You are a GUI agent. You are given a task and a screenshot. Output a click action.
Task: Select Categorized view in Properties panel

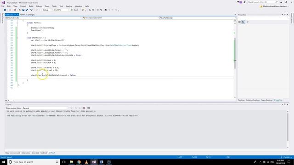tap(239, 22)
